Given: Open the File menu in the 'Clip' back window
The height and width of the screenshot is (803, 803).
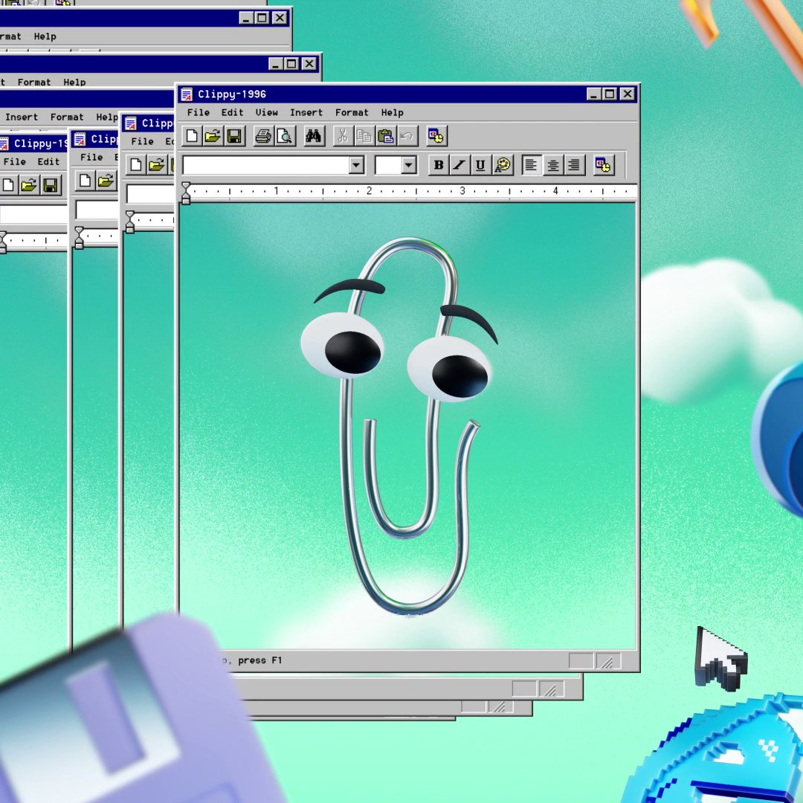Looking at the screenshot, I should point(91,157).
